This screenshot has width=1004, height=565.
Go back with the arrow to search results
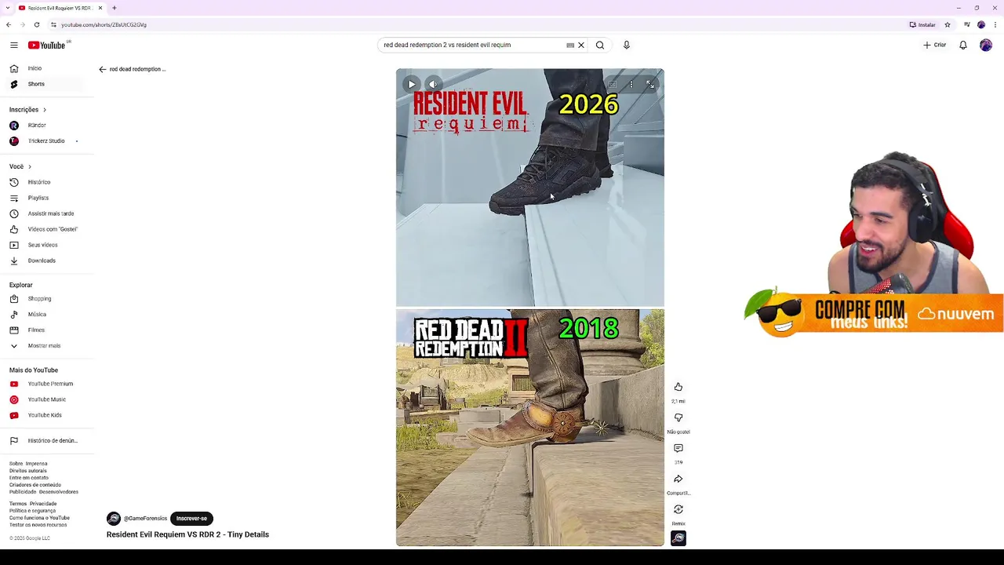(102, 69)
